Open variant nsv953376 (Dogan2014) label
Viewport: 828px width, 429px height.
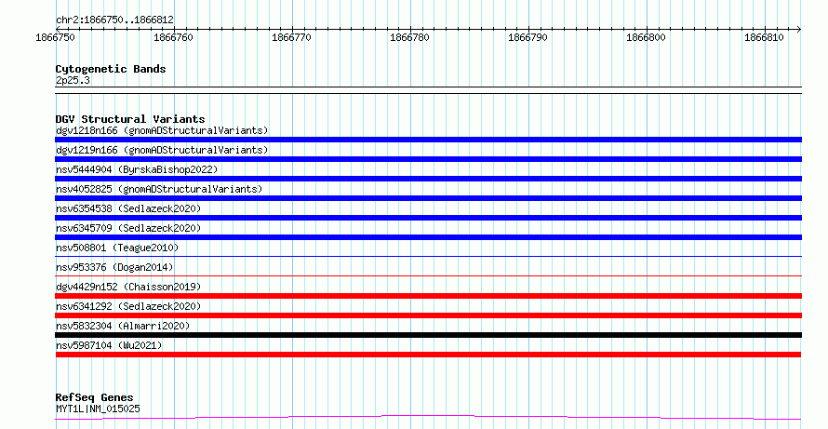[x=114, y=267]
